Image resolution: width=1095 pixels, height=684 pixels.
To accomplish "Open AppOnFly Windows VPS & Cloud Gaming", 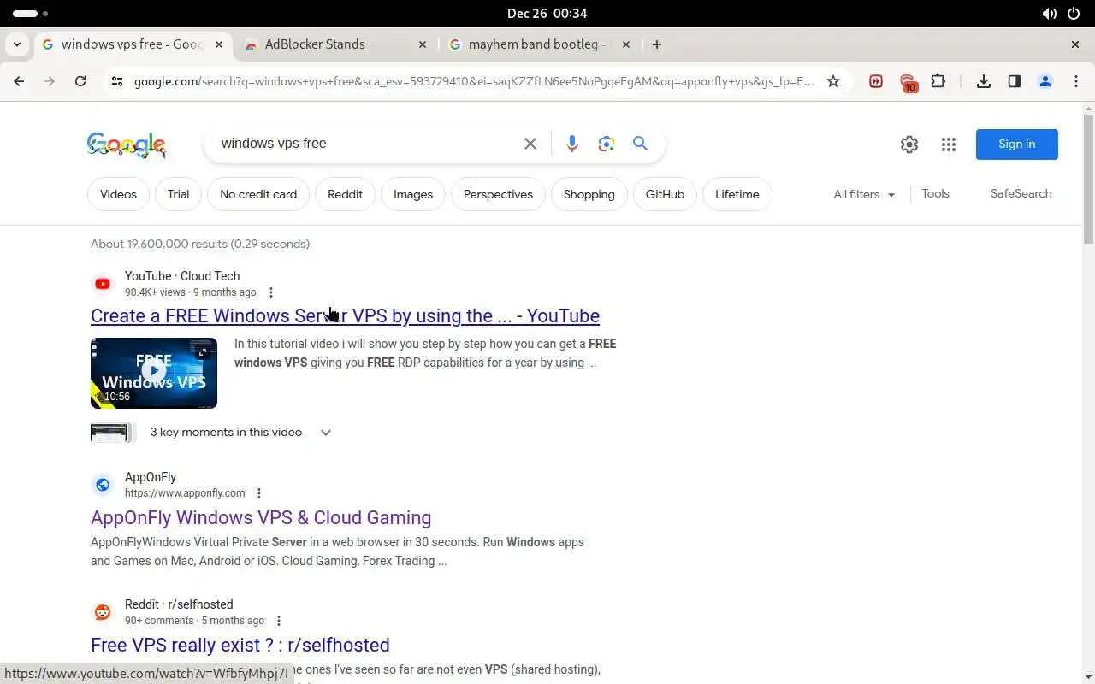I will point(261,517).
